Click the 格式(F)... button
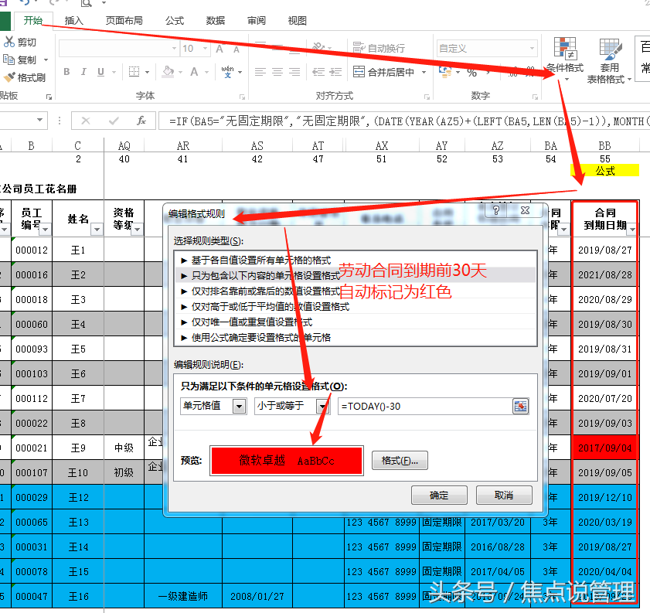This screenshot has width=650, height=613. tap(400, 461)
